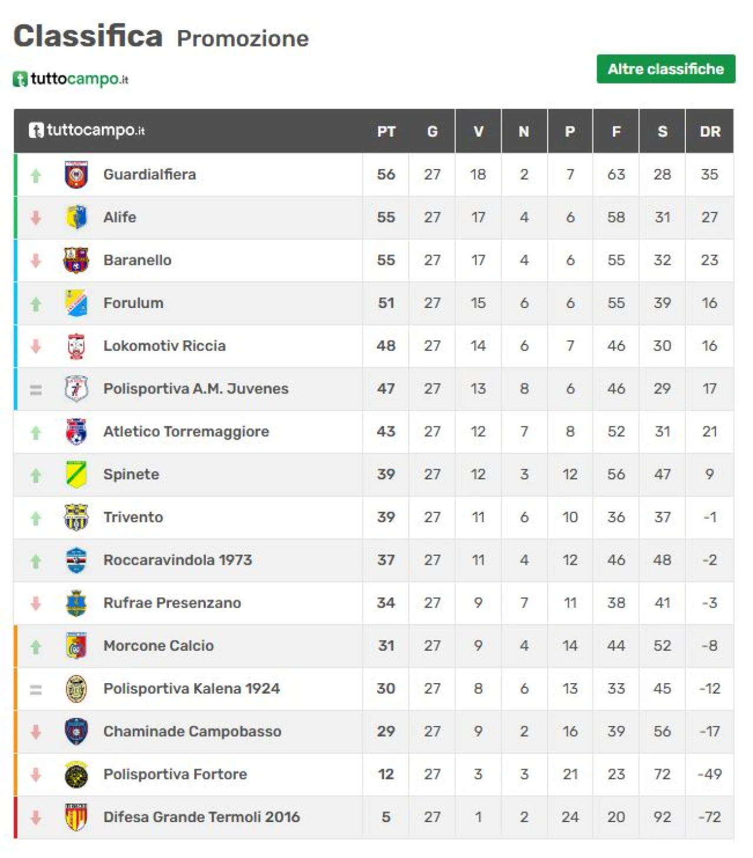Click the Polisportiva Fortore crest

coord(76,774)
